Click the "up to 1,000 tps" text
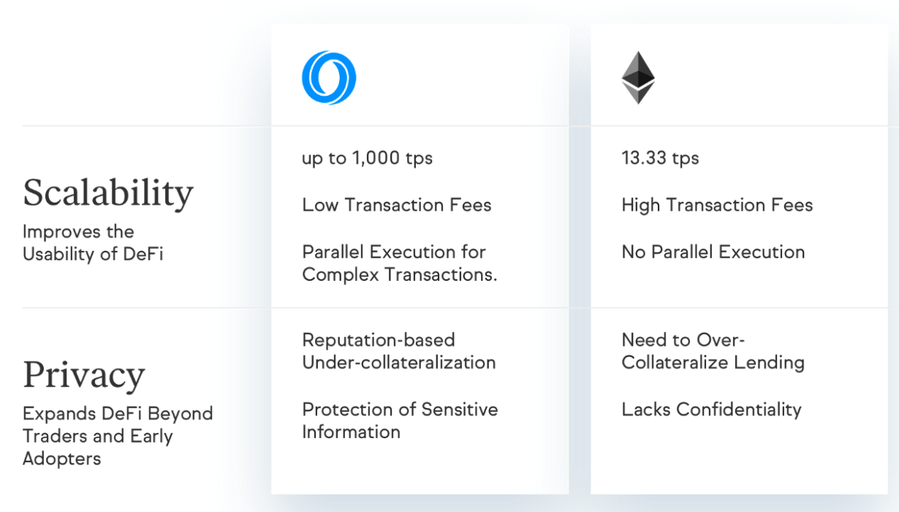Image resolution: width=899 pixels, height=512 pixels. pos(367,158)
